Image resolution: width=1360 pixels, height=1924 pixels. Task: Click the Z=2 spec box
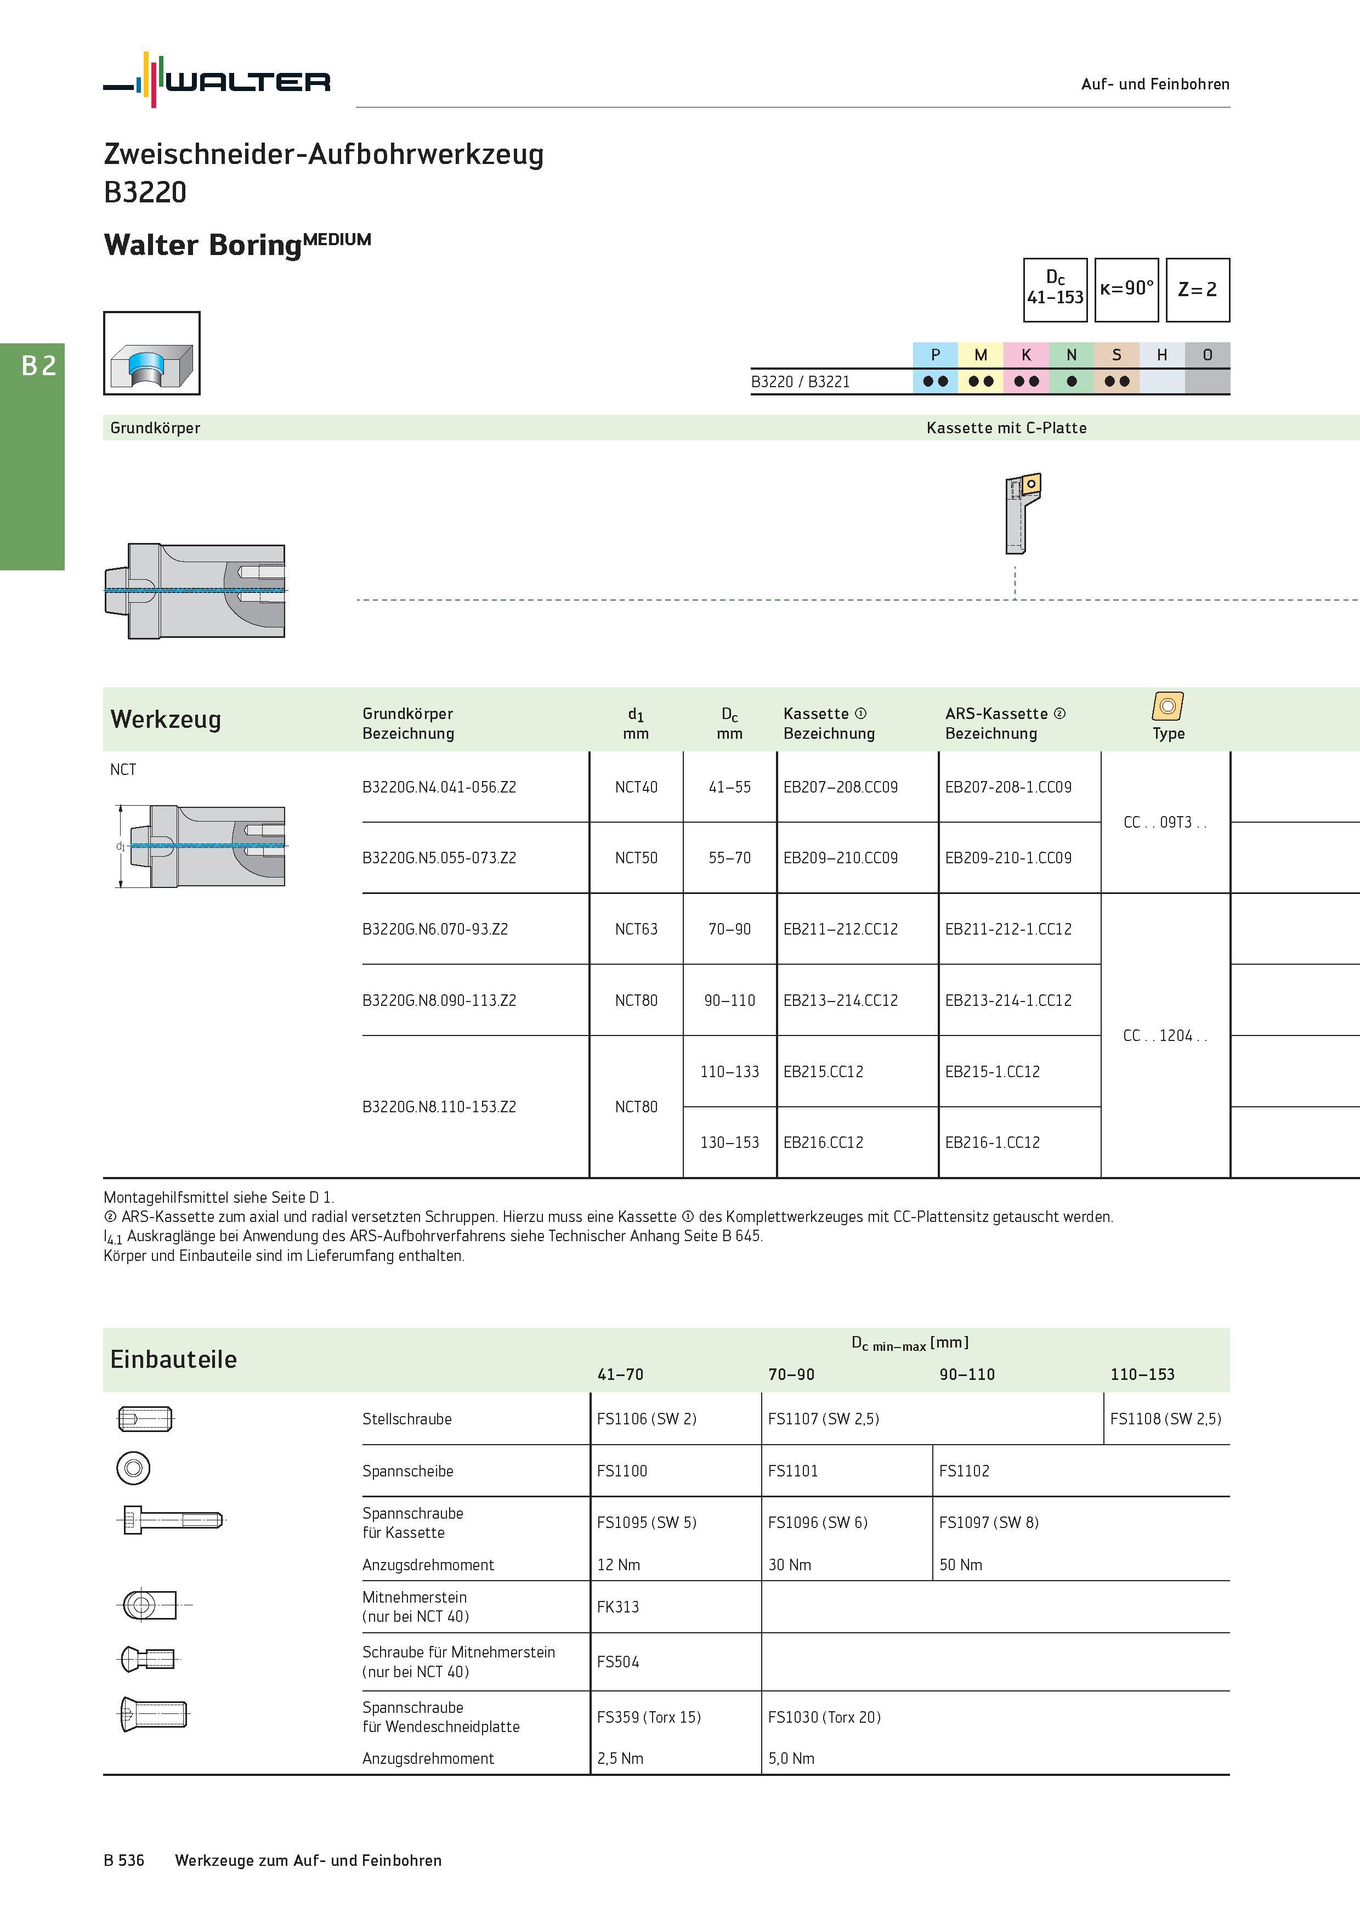point(1198,290)
